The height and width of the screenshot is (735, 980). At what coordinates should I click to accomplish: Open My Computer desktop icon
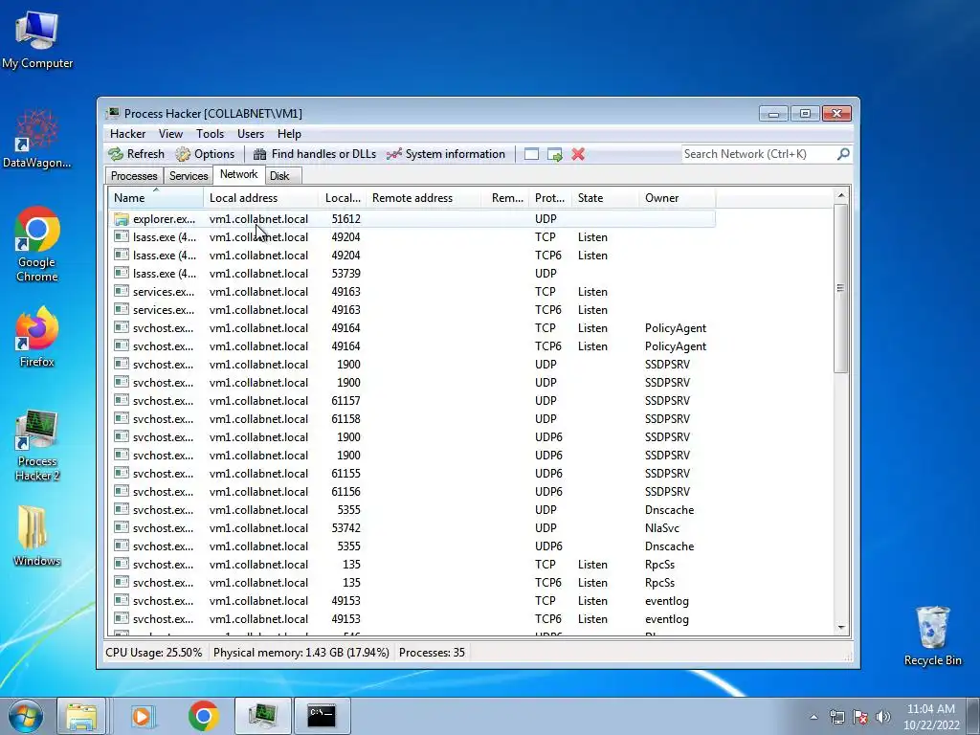coord(37,39)
